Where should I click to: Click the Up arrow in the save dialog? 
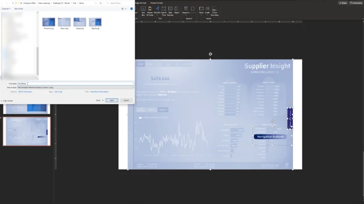[x=13, y=3]
